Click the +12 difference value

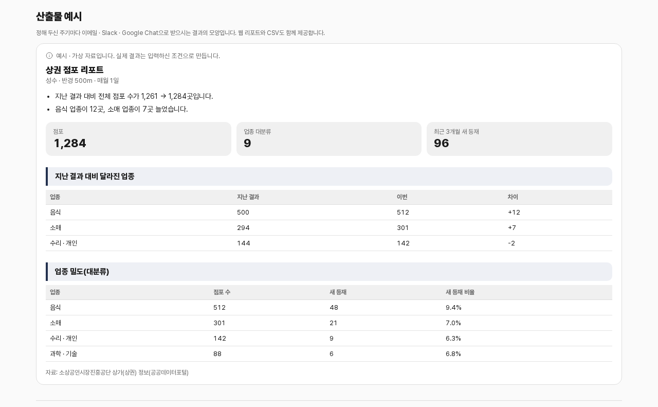(x=514, y=212)
